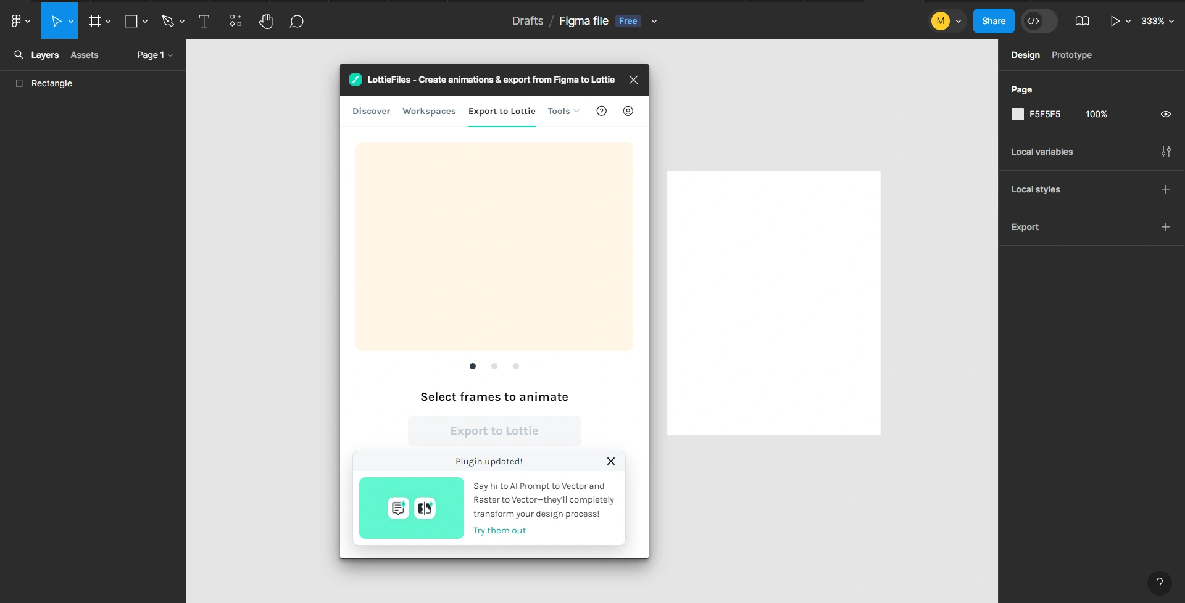Select the Comment tool

tap(297, 22)
